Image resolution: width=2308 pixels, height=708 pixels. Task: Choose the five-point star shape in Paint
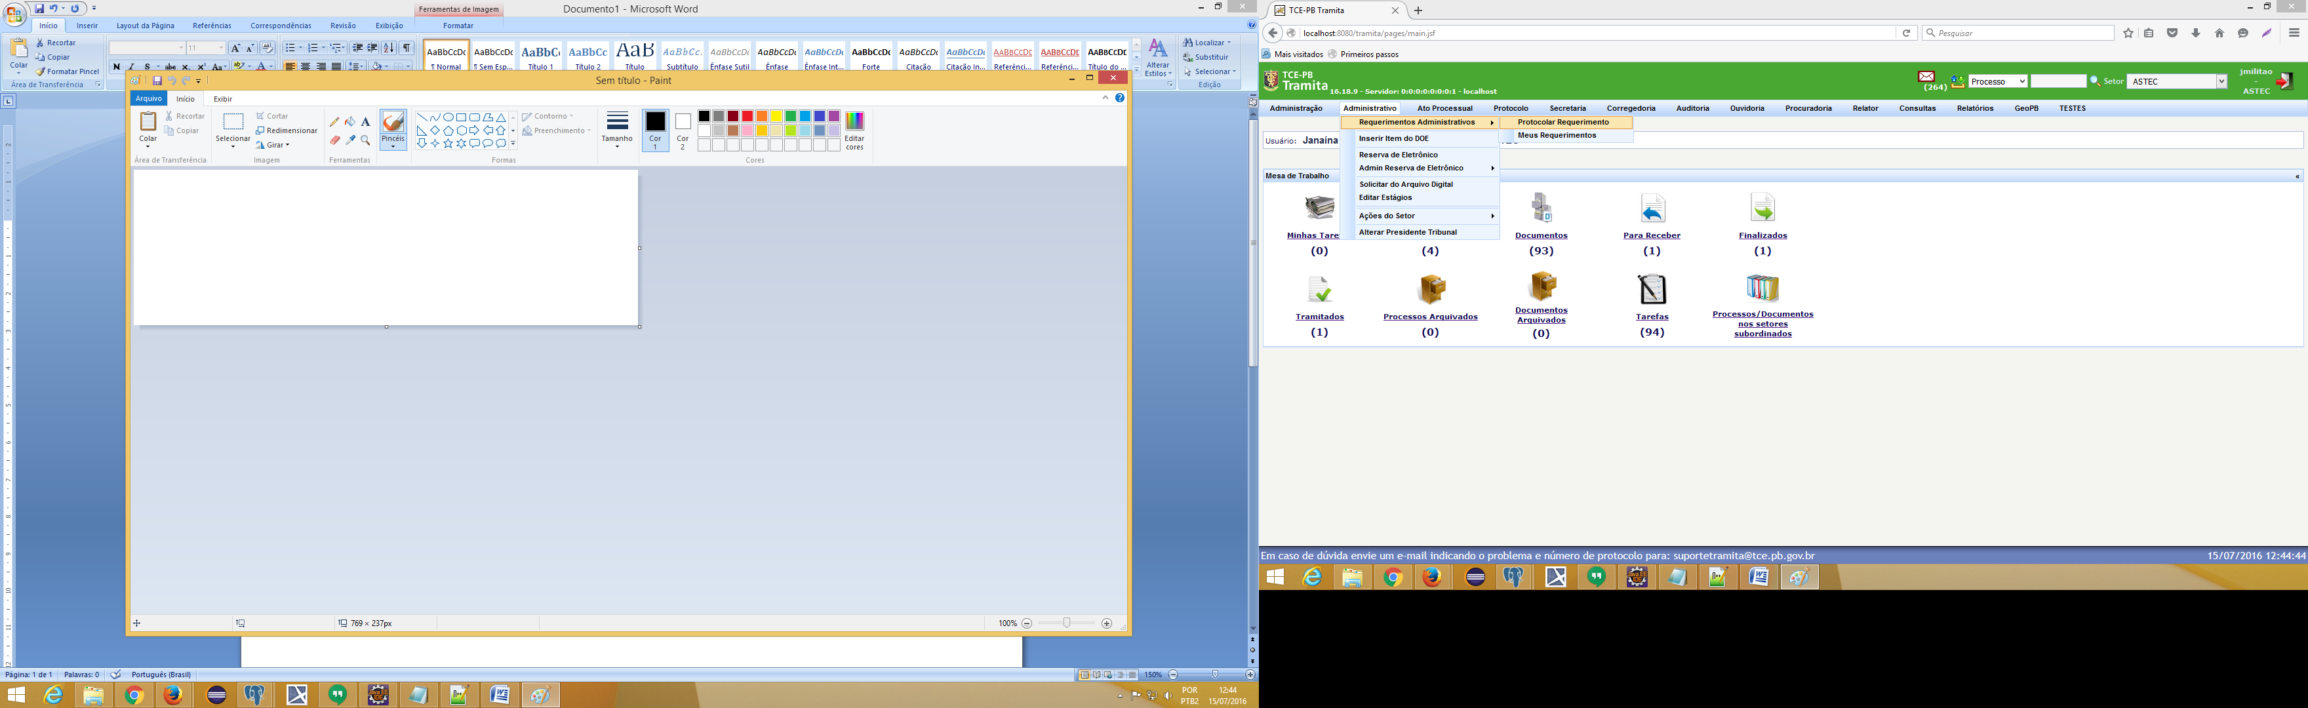pos(448,144)
